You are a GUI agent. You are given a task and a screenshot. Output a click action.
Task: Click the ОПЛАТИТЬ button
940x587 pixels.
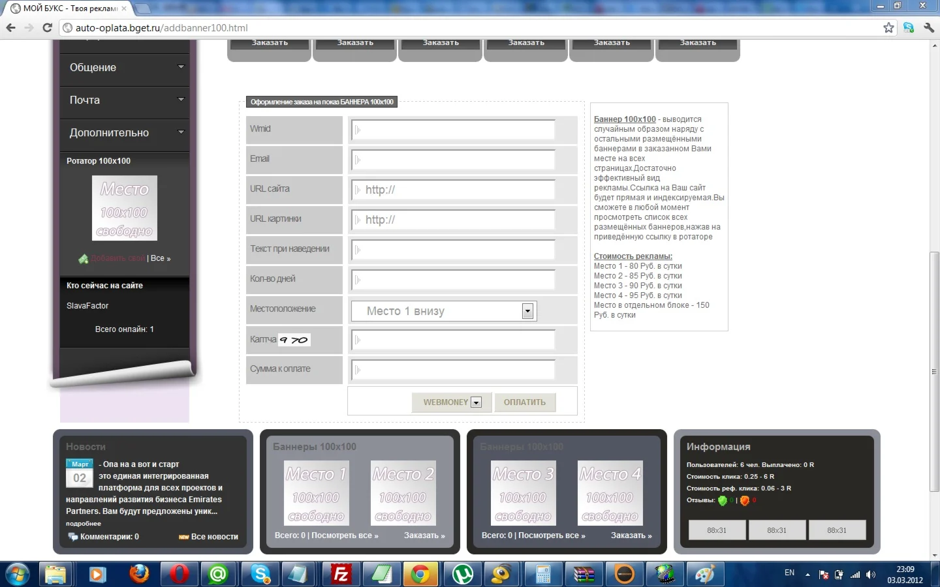point(525,402)
